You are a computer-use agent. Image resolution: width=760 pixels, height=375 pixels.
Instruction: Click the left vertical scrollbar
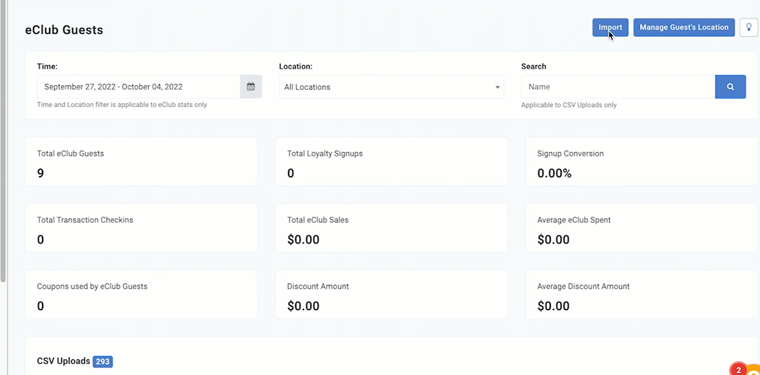[3, 140]
